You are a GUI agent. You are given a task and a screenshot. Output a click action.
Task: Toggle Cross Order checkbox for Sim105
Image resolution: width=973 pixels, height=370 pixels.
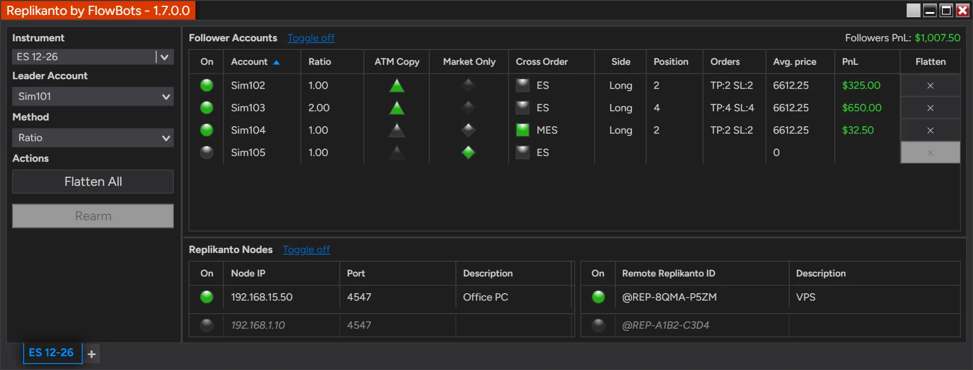pos(522,153)
